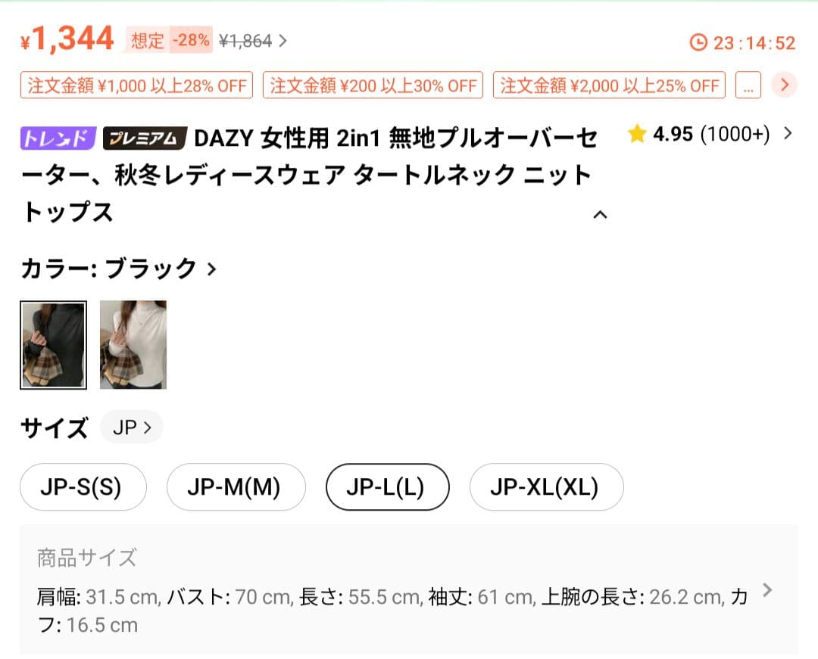Collapse the product title with caret
This screenshot has width=818, height=659.
coord(601,215)
